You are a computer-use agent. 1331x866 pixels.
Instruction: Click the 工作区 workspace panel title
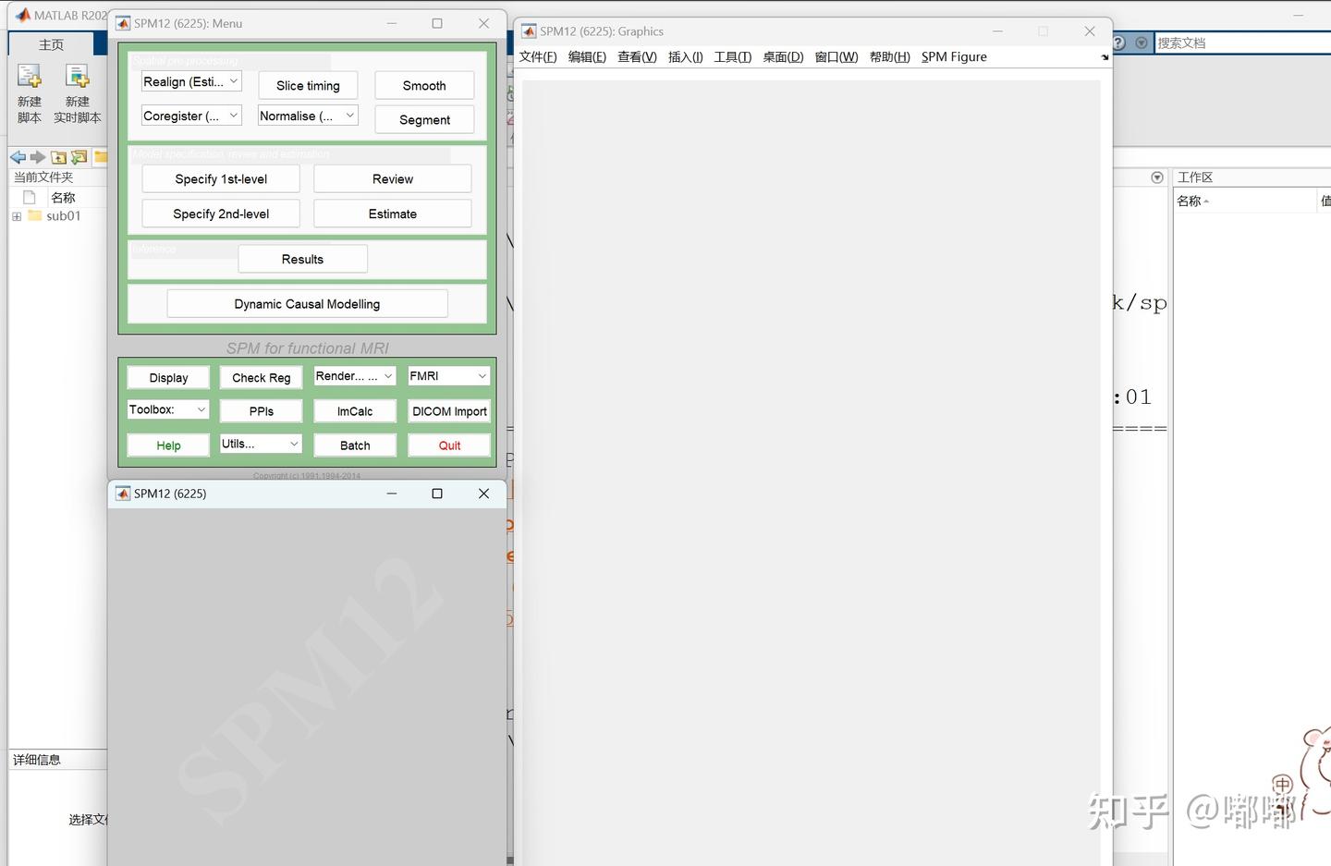tap(1195, 177)
